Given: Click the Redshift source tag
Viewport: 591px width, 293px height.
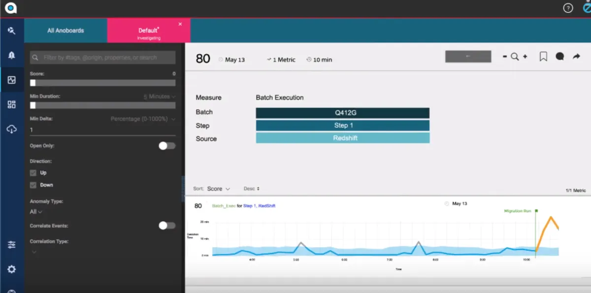Looking at the screenshot, I should (343, 138).
